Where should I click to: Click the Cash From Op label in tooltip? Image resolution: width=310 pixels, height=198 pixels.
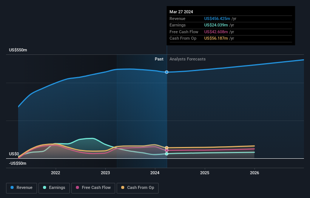click(183, 39)
